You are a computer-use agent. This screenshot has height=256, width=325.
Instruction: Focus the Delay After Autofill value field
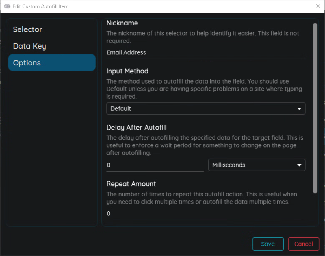155,165
